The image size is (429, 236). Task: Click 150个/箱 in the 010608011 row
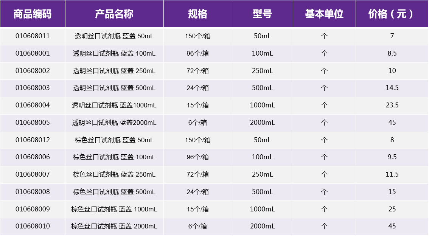(197, 36)
